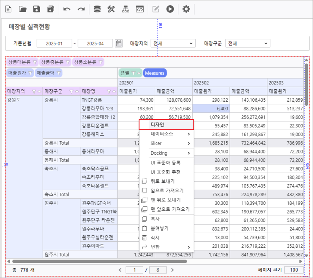This screenshot has height=278, width=313.
Task: Toggle filter on 매출금액 field chip
Action: [59, 73]
